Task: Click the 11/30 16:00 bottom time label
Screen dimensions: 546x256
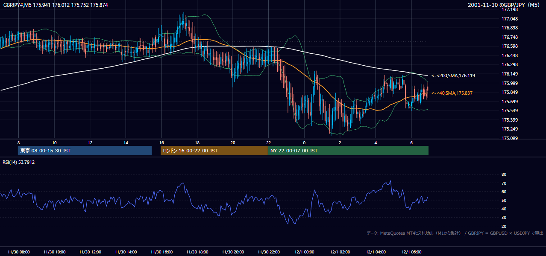Action: 161,252
